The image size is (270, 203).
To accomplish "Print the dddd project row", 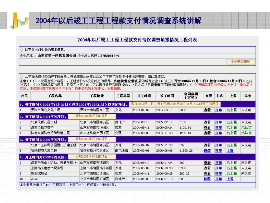I will click(x=219, y=179).
